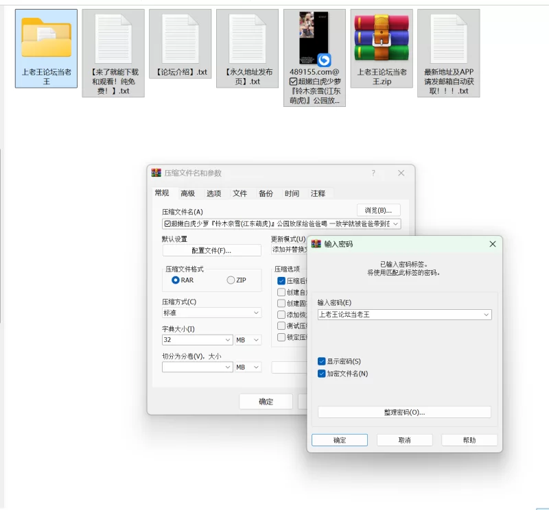Viewport: 549px width, 510px height.
Task: Switch to the 选项 tab
Action: click(213, 193)
